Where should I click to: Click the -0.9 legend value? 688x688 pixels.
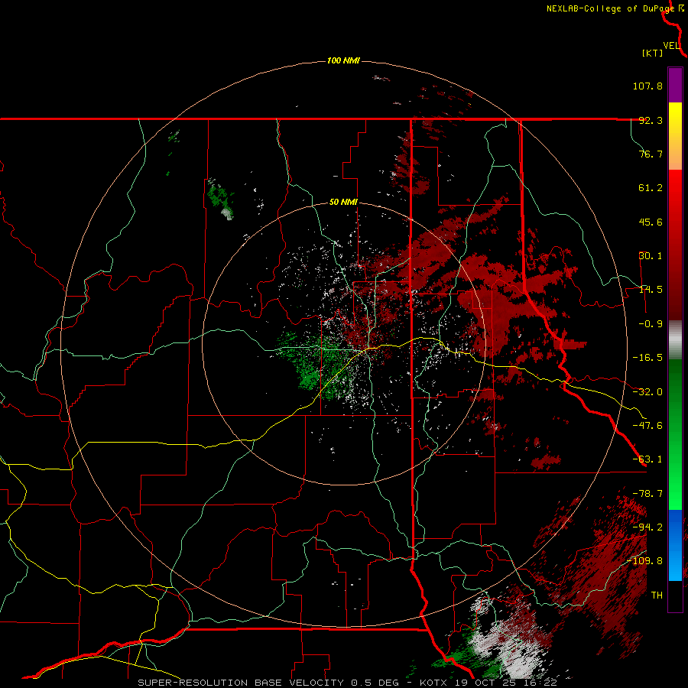click(651, 324)
